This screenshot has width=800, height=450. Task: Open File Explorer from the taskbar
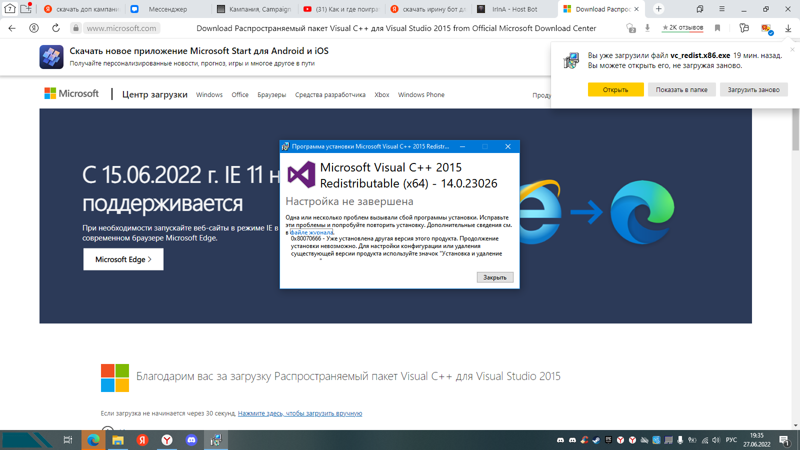[118, 440]
